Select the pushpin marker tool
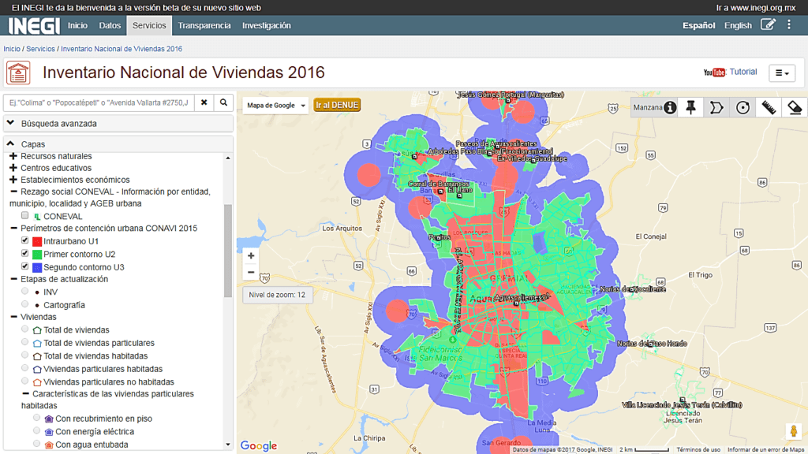 691,107
